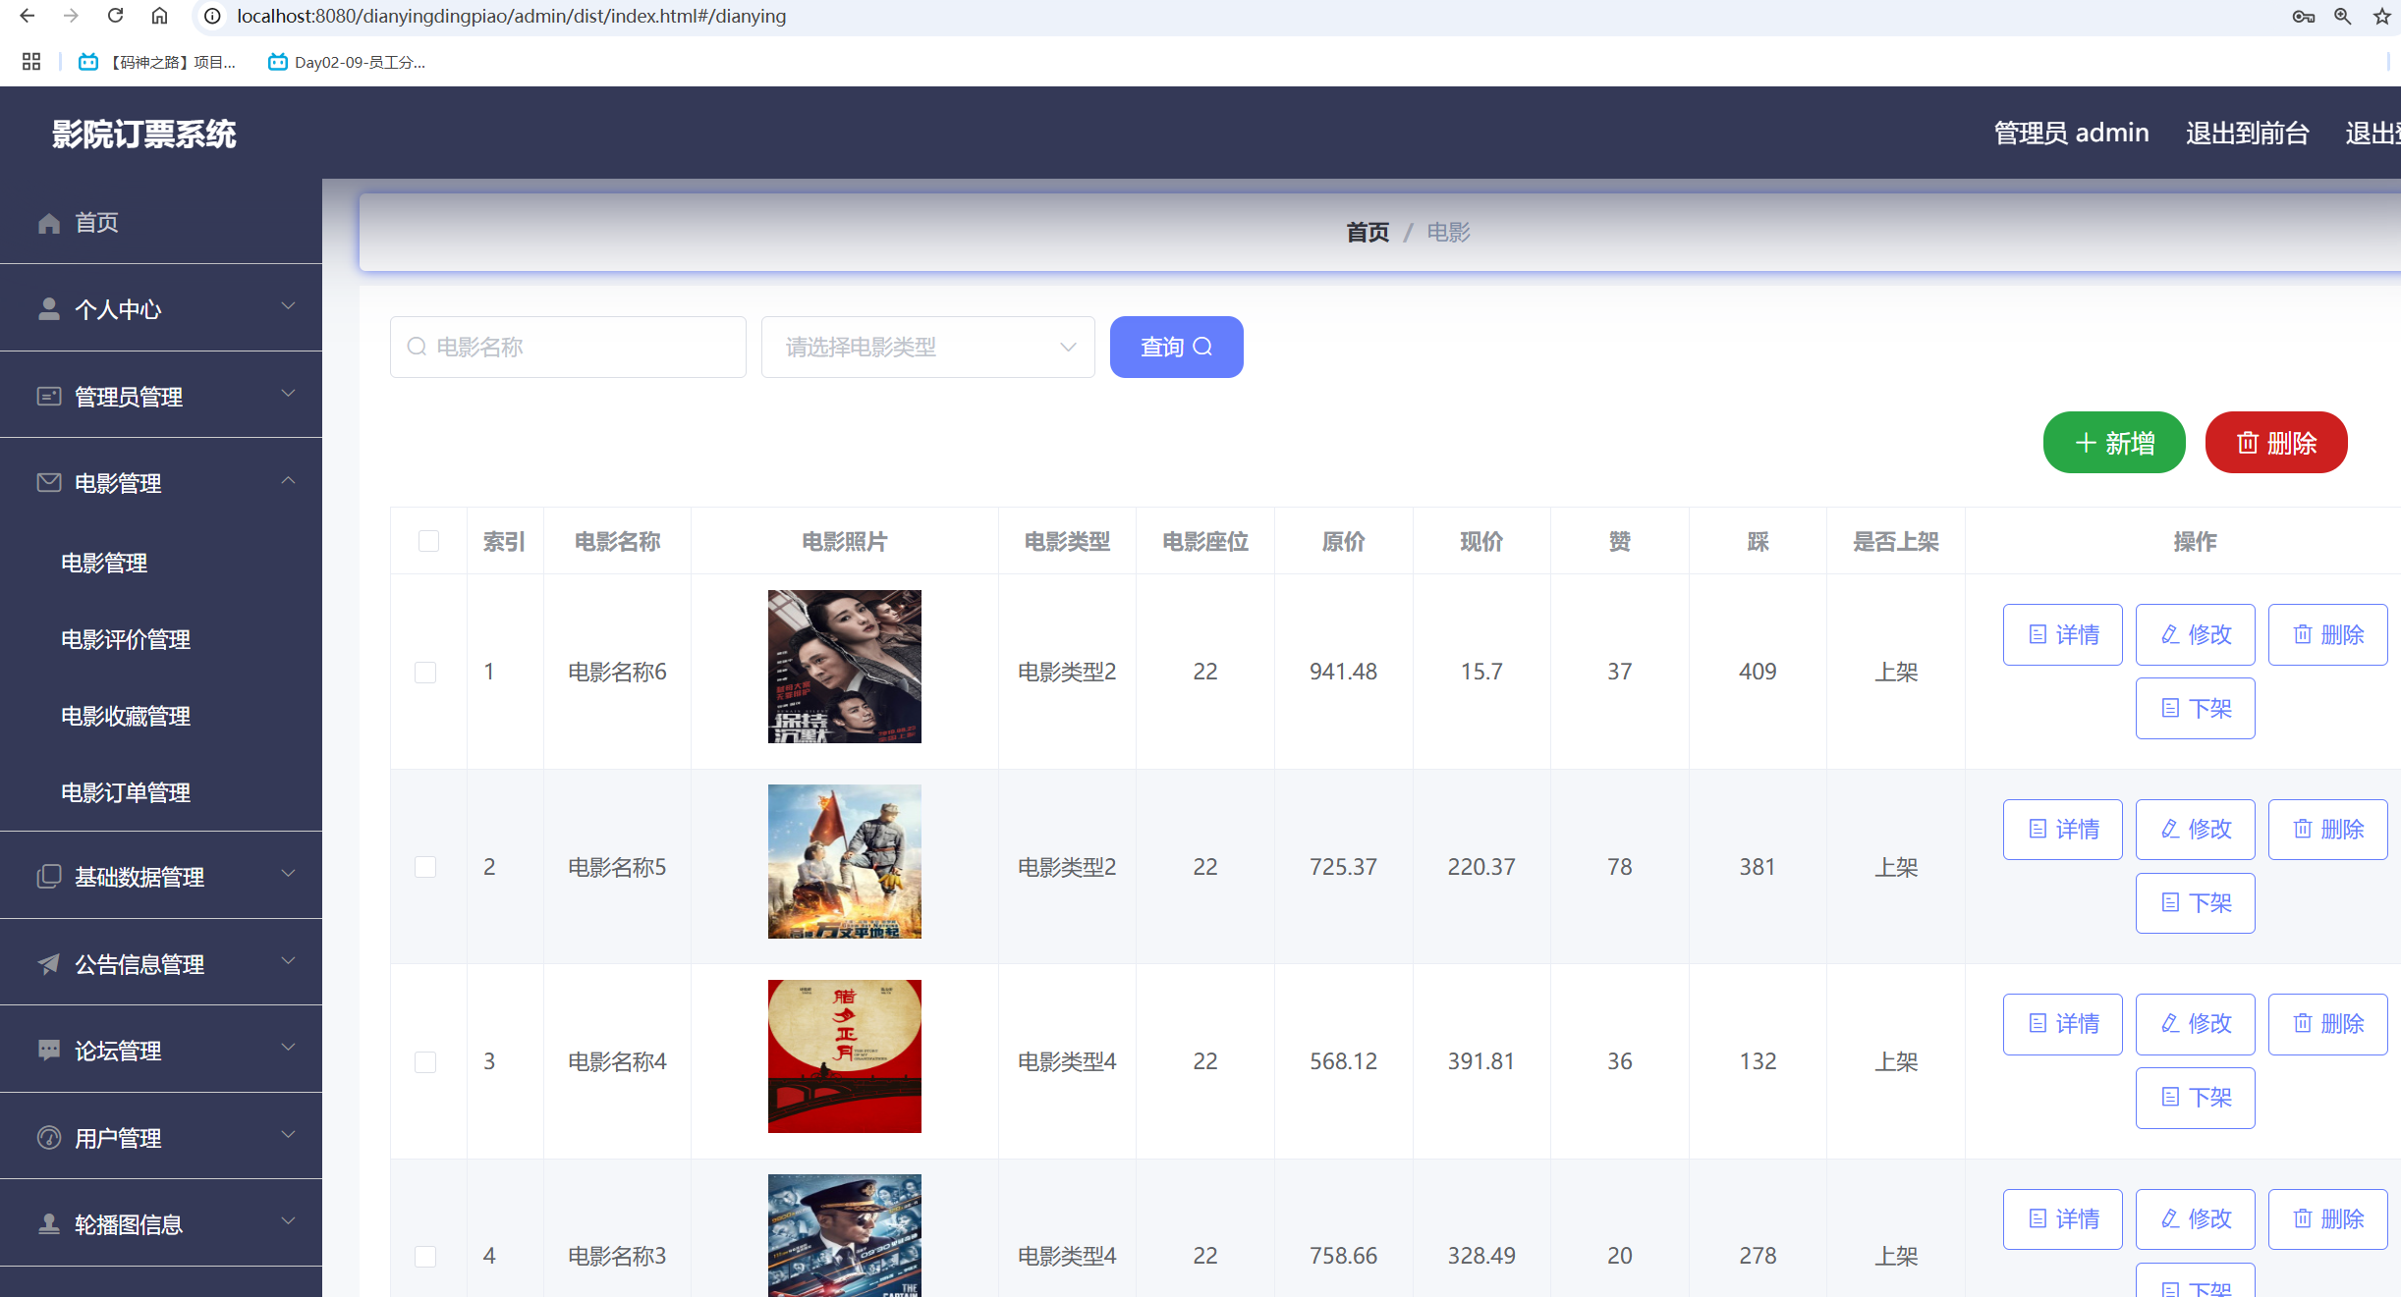Viewport: 2401px width, 1297px height.
Task: Click the browser forward arrow
Action: coord(71,16)
